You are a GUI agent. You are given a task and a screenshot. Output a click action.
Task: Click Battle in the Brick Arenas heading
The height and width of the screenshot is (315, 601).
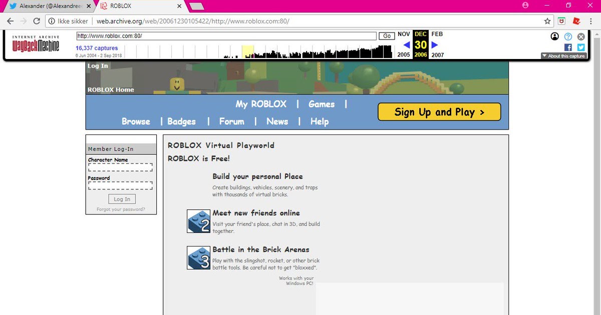click(261, 249)
